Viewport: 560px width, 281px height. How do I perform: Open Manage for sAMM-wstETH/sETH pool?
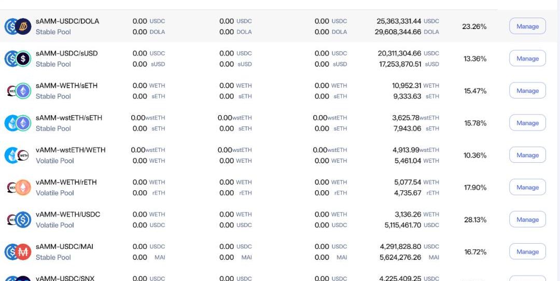(x=527, y=123)
